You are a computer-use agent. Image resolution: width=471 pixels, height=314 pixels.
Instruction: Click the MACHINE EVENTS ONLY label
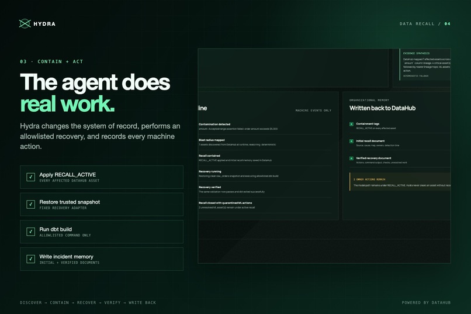(x=313, y=111)
